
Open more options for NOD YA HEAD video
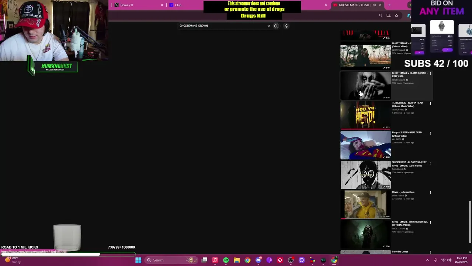point(430,103)
